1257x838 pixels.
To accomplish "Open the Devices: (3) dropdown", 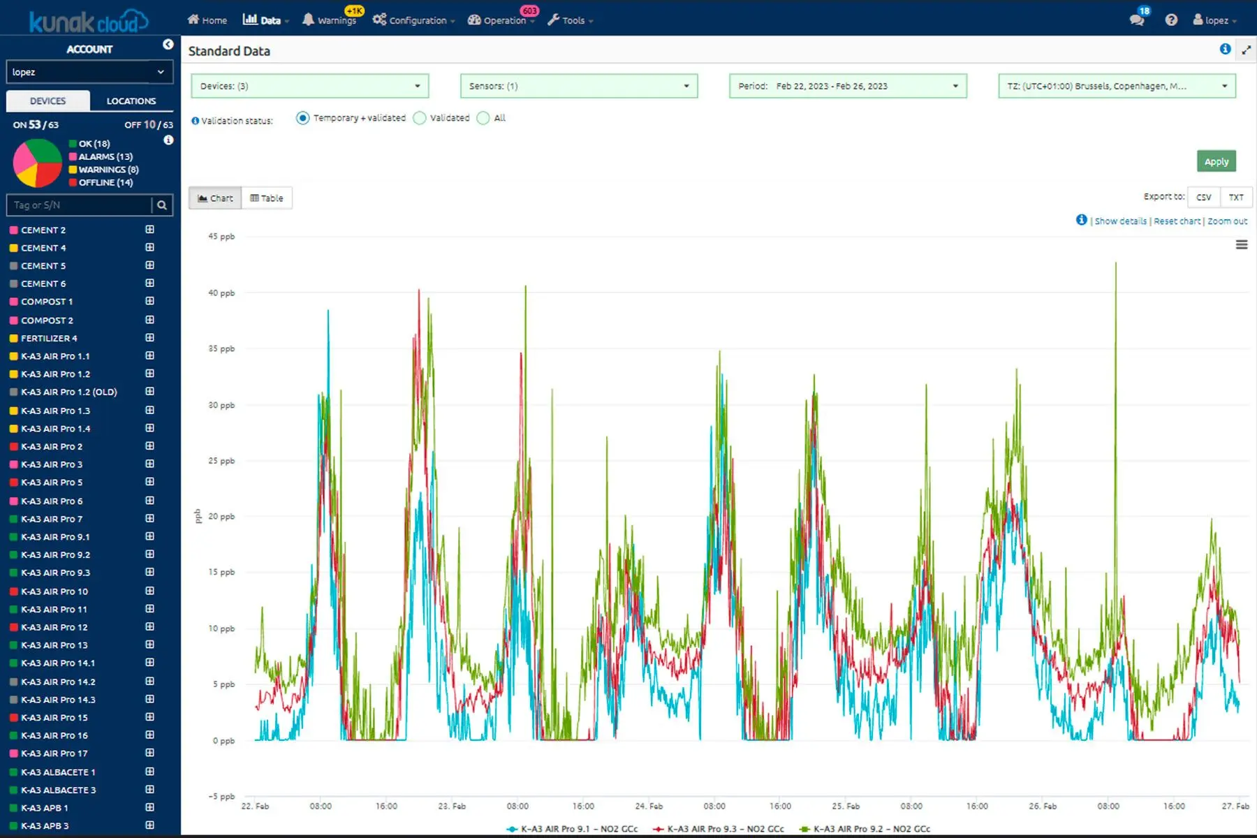I will click(x=310, y=86).
